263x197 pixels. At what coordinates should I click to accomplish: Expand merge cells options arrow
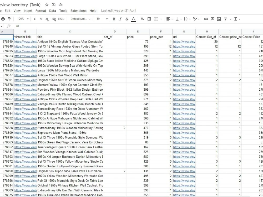[x=161, y=19]
